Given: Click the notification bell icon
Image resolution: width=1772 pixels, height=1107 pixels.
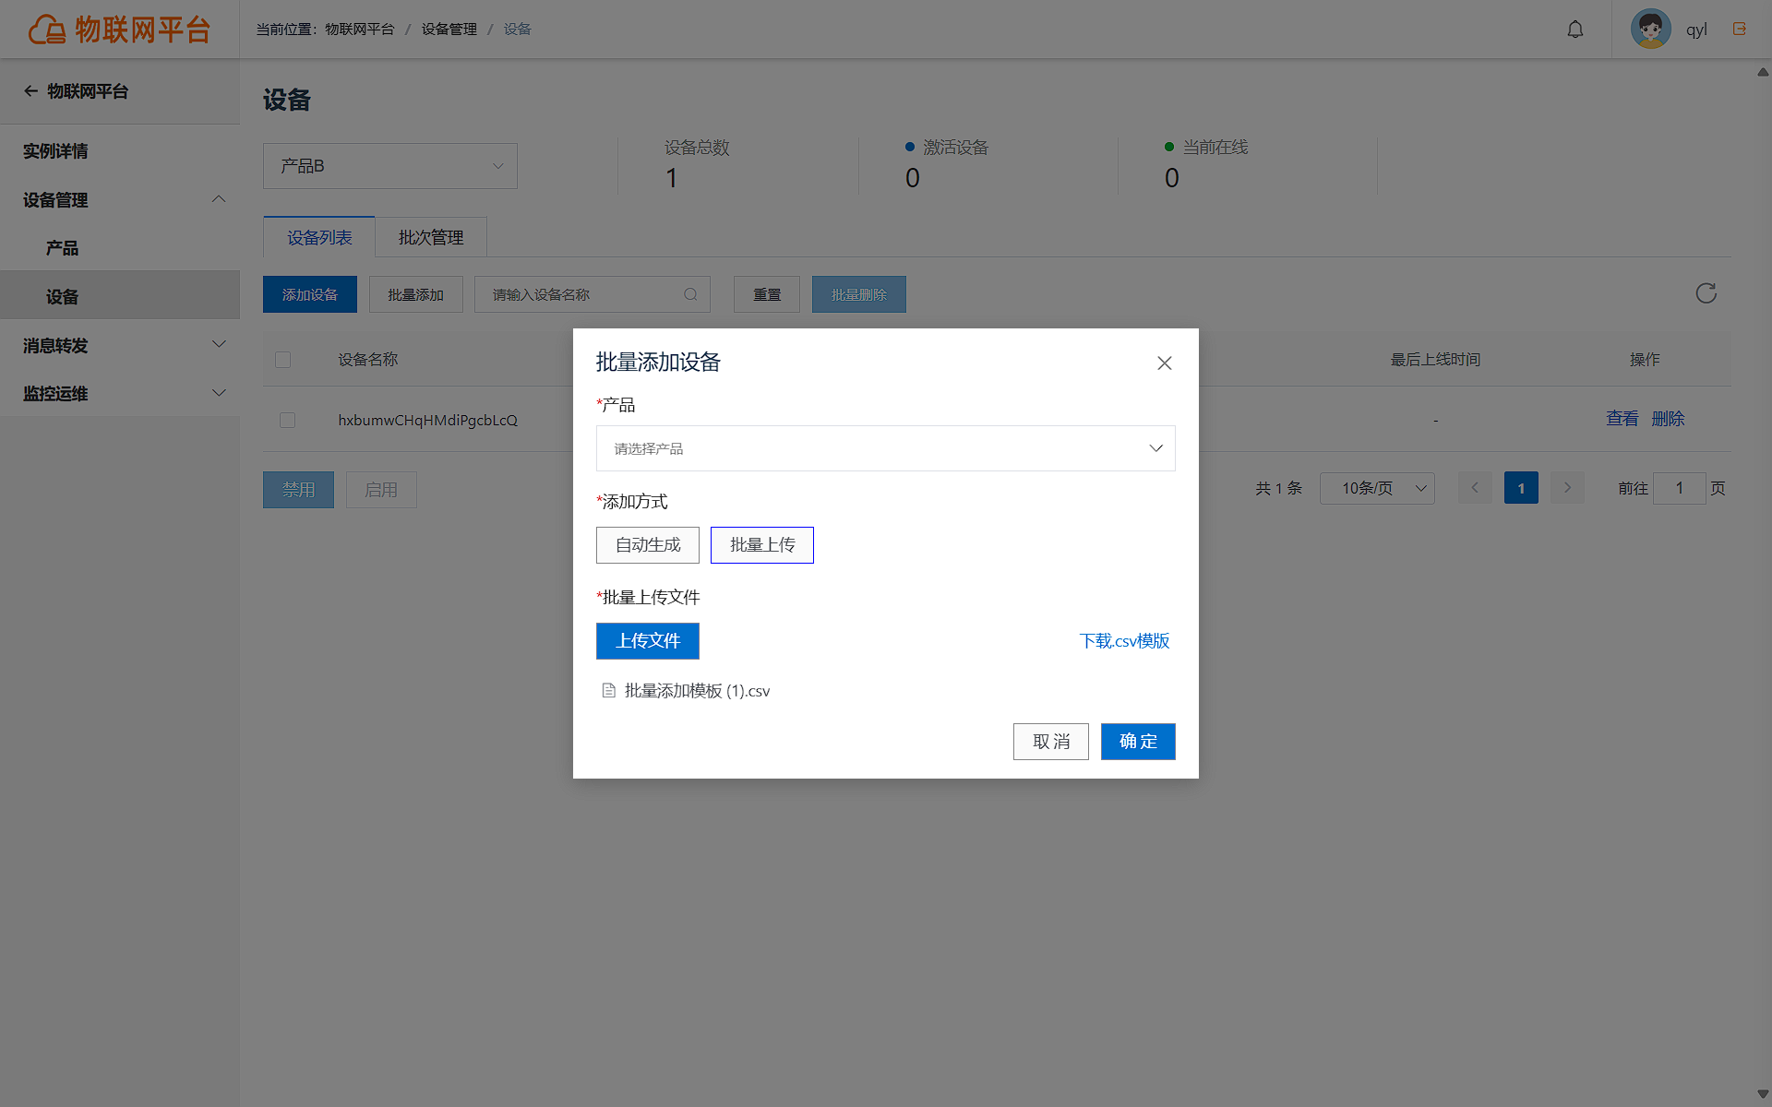Looking at the screenshot, I should pos(1575,30).
